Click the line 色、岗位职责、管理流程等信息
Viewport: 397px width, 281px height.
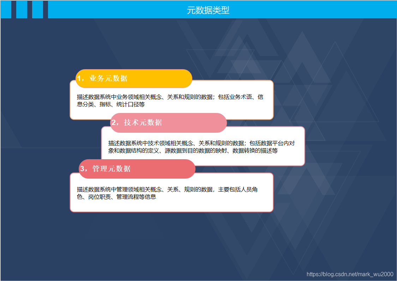116,197
